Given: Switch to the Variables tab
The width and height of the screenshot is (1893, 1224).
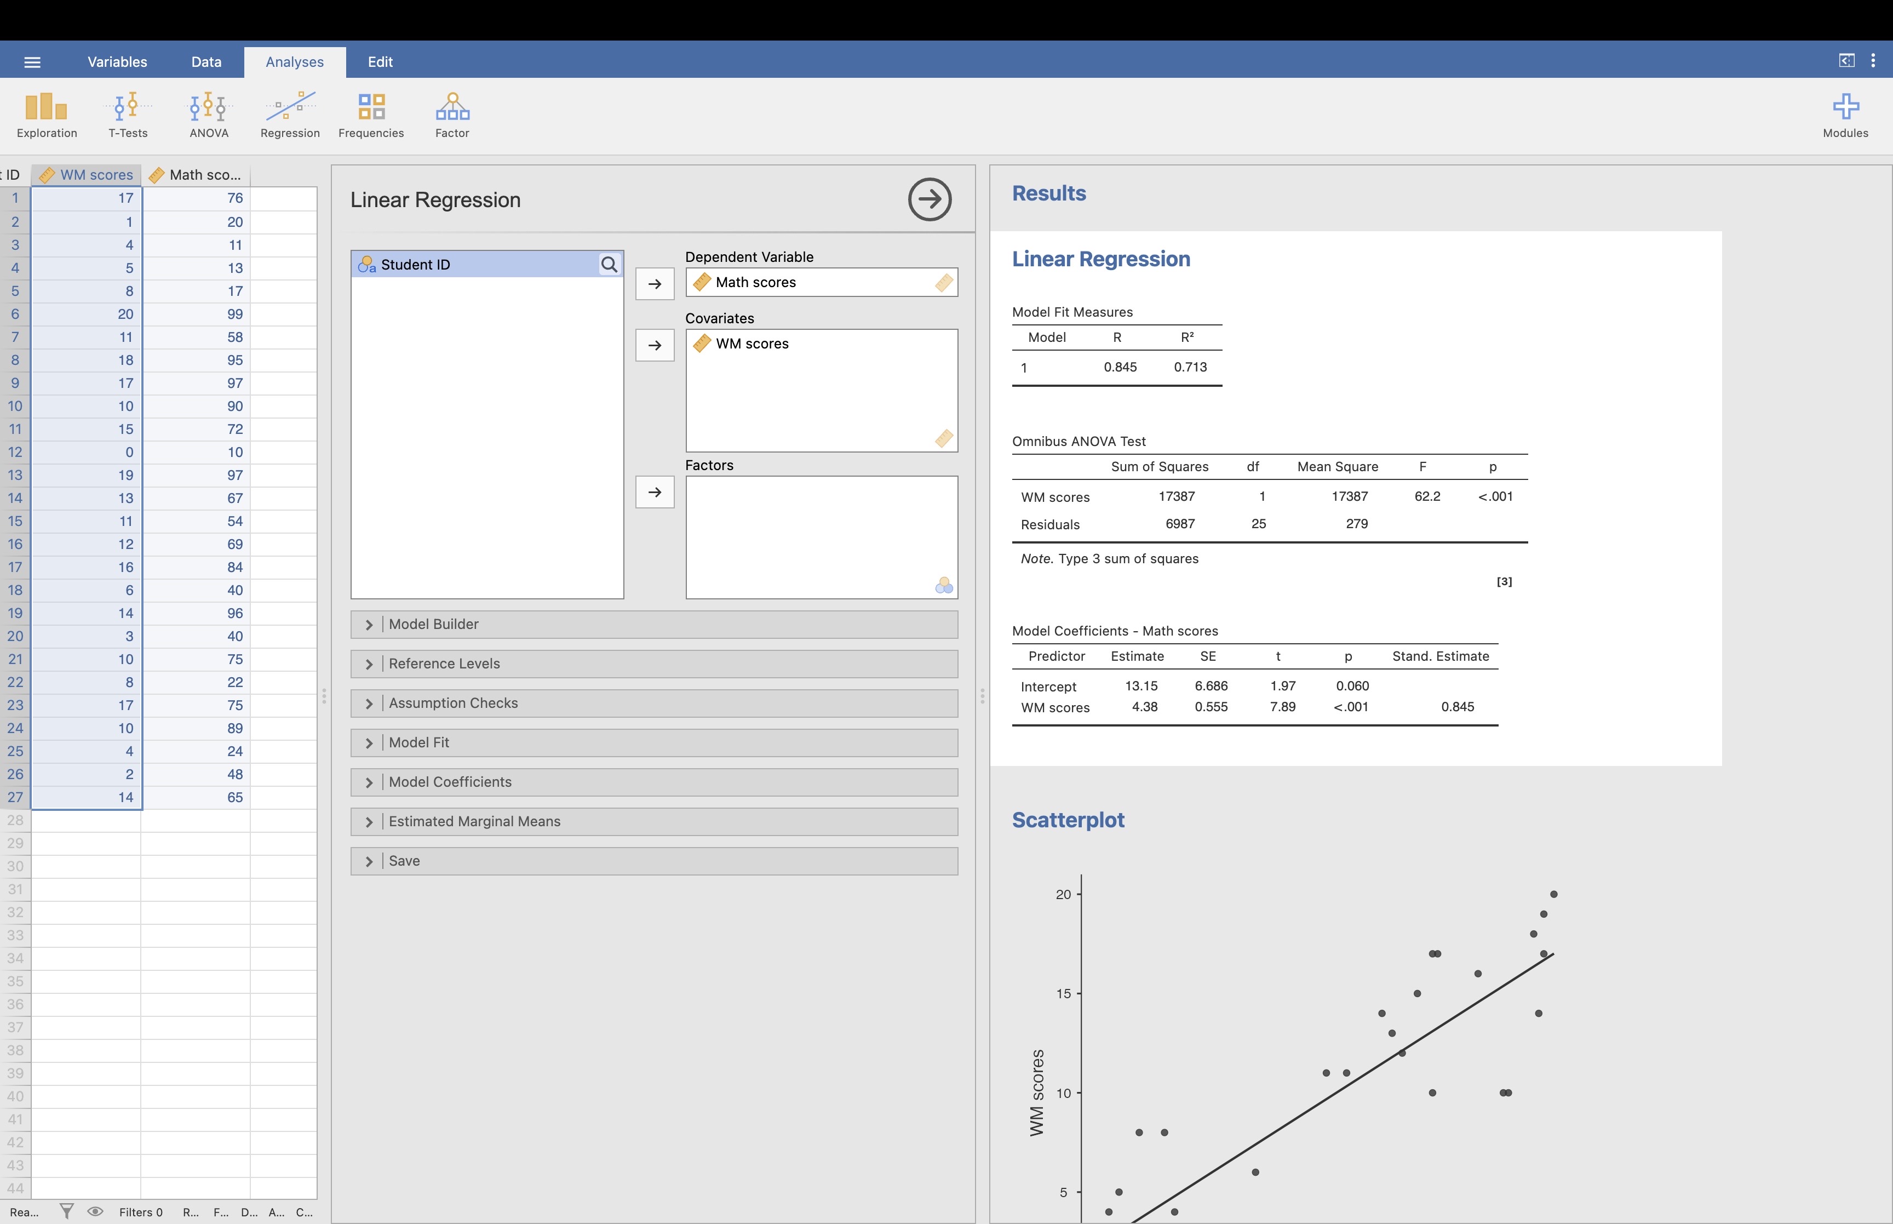Looking at the screenshot, I should coord(117,62).
